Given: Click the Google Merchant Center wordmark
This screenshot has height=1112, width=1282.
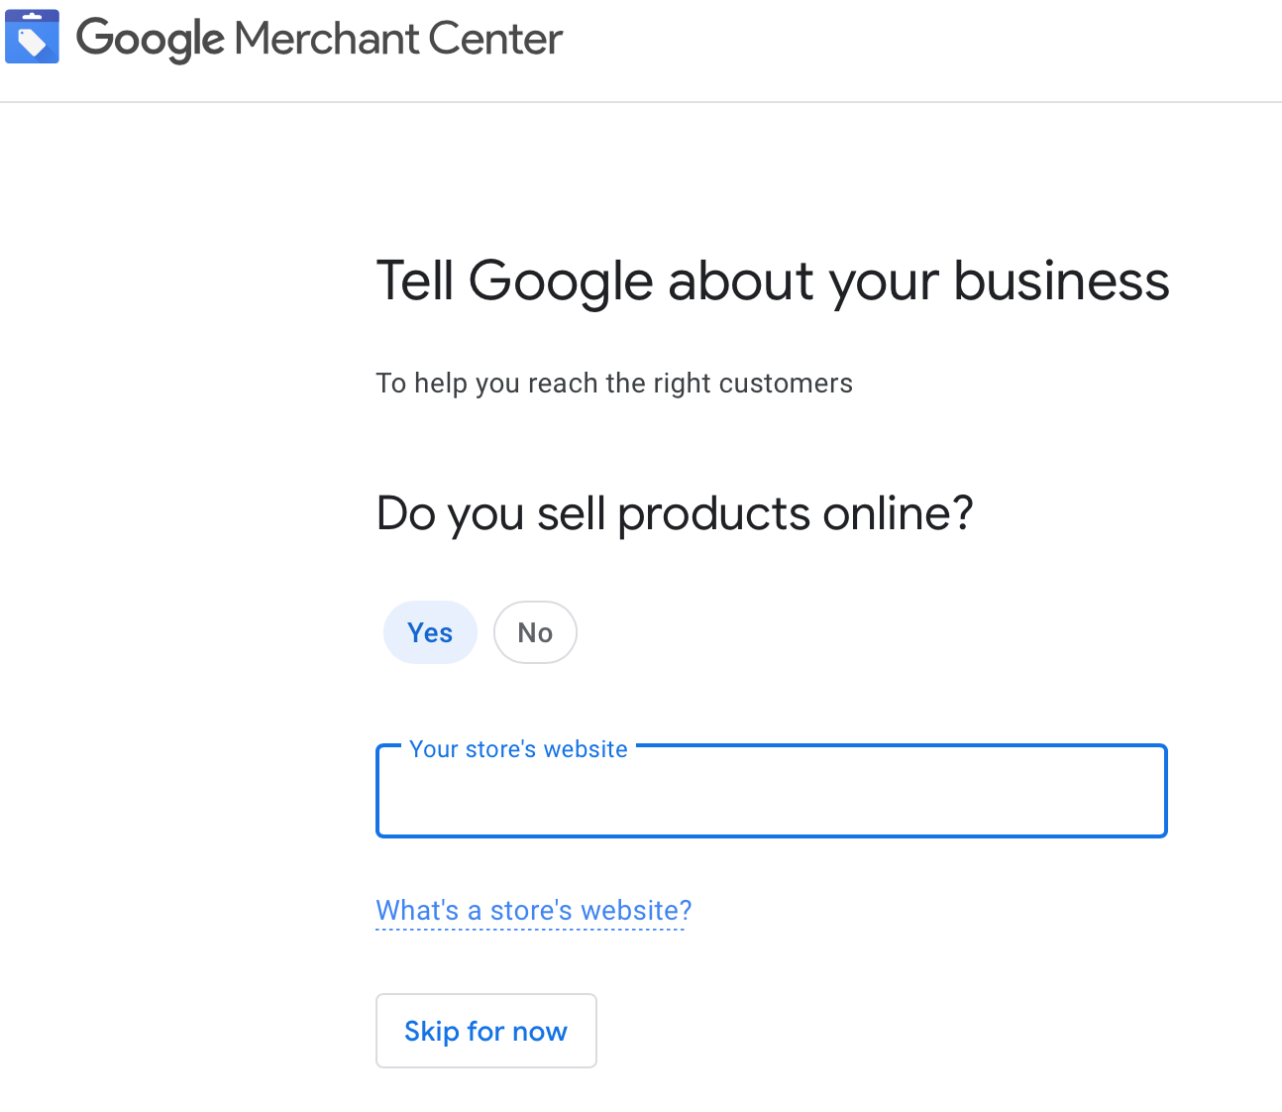Looking at the screenshot, I should point(319,40).
